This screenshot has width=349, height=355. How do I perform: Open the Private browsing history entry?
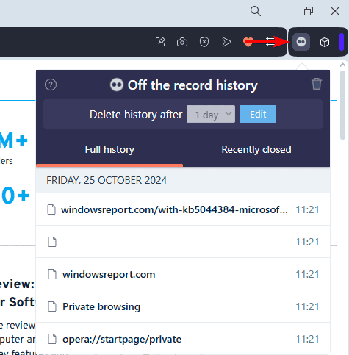183,306
